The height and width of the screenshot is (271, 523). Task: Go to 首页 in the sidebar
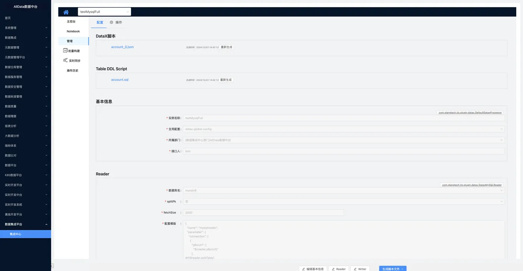click(25, 18)
